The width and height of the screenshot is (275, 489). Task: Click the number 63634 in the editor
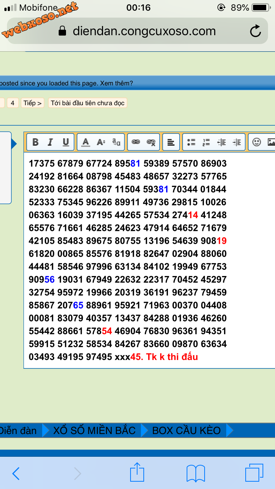tap(214, 344)
